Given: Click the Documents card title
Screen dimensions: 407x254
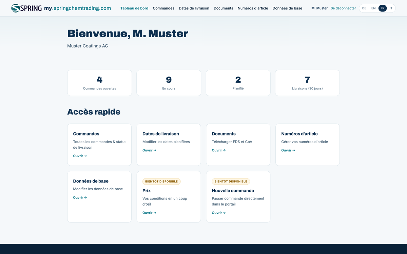Looking at the screenshot, I should click(x=224, y=134).
